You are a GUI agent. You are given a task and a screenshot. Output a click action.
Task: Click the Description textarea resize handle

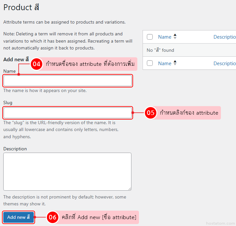coord(129,188)
